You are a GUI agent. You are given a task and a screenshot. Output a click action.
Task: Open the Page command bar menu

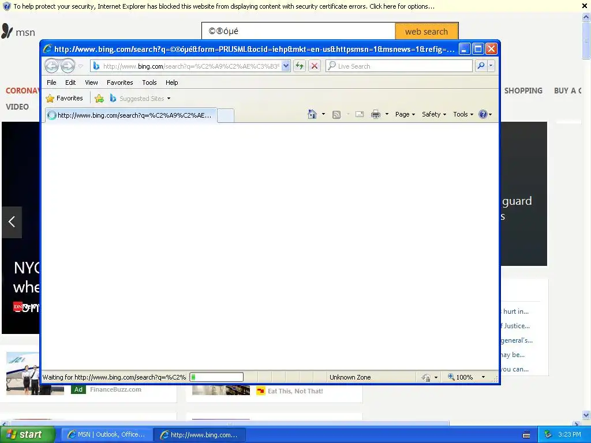click(405, 114)
